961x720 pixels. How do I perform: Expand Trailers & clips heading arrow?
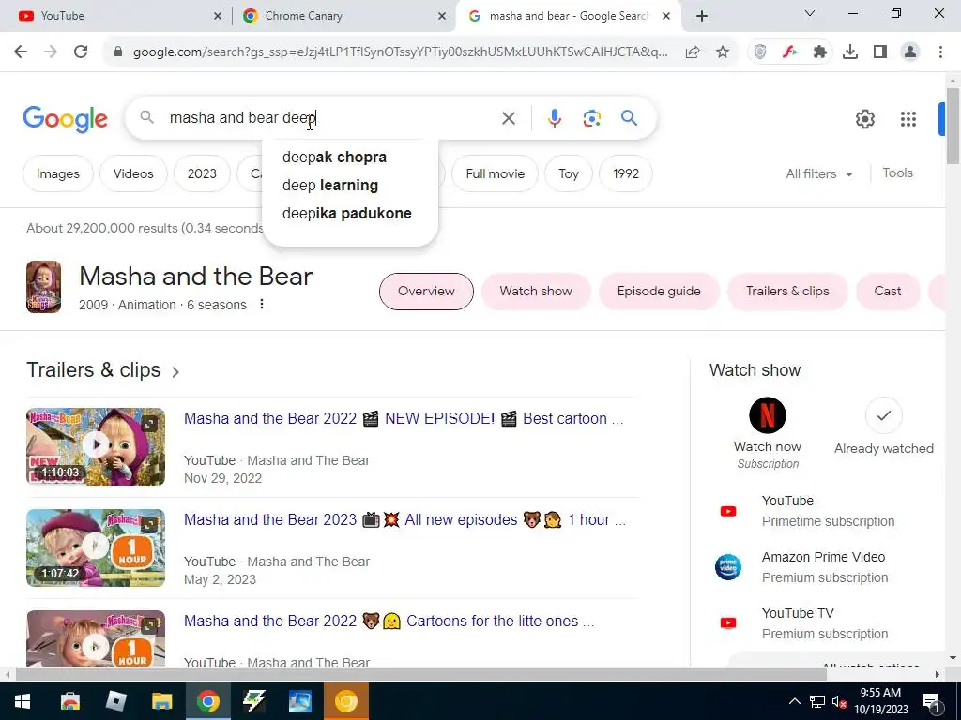(x=175, y=371)
